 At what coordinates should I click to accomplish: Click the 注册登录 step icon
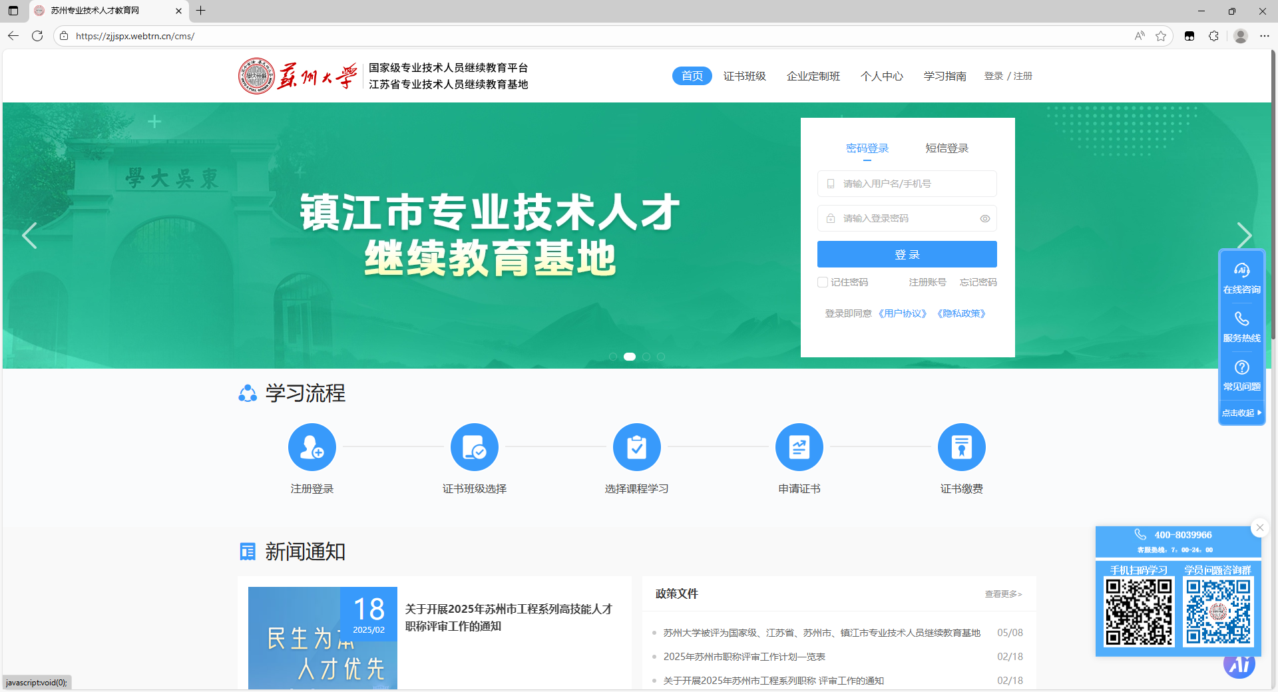[x=312, y=447]
